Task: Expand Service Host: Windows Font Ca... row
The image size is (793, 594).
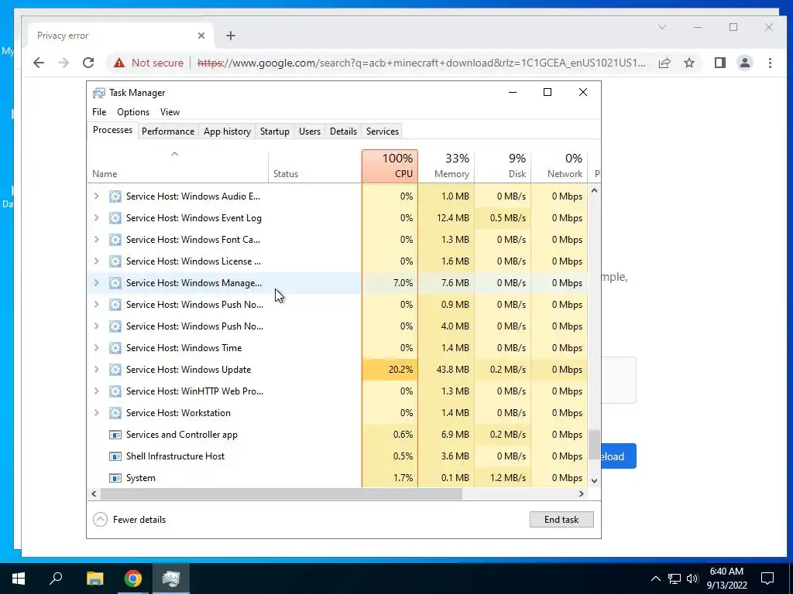Action: click(x=97, y=240)
